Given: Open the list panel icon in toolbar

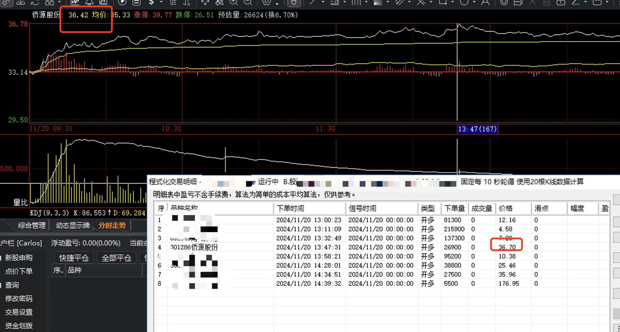Looking at the screenshot, I should 136,2.
